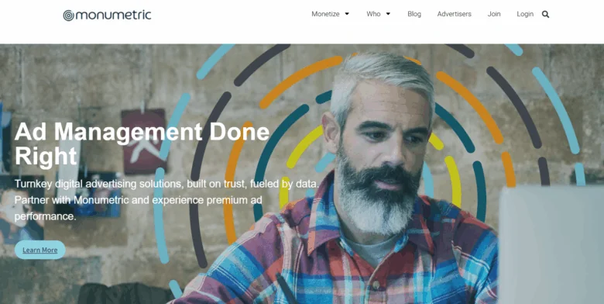Open the Who menu item
The height and width of the screenshot is (304, 604).
click(373, 14)
